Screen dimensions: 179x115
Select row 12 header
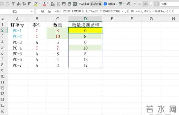click(x=2, y=88)
